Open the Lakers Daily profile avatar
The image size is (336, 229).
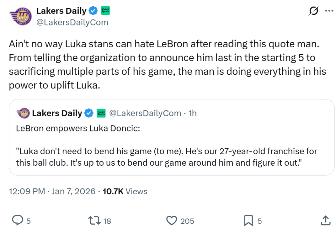(21, 16)
